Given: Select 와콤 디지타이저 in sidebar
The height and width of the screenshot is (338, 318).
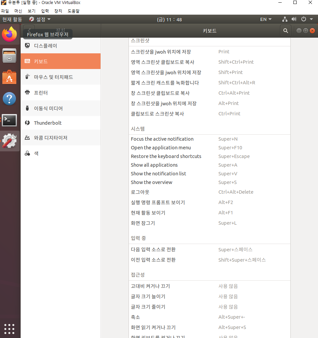Looking at the screenshot, I should tap(61, 138).
